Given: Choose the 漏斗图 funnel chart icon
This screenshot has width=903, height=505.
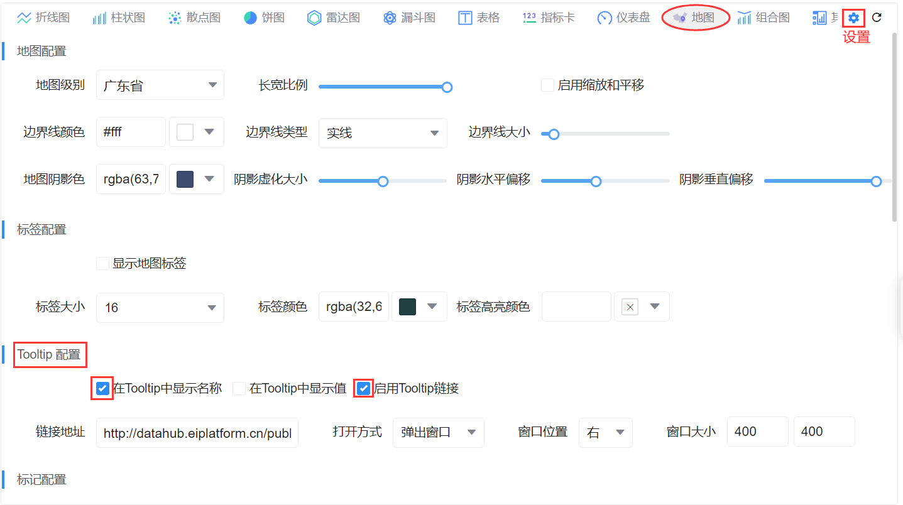Looking at the screenshot, I should coord(409,17).
